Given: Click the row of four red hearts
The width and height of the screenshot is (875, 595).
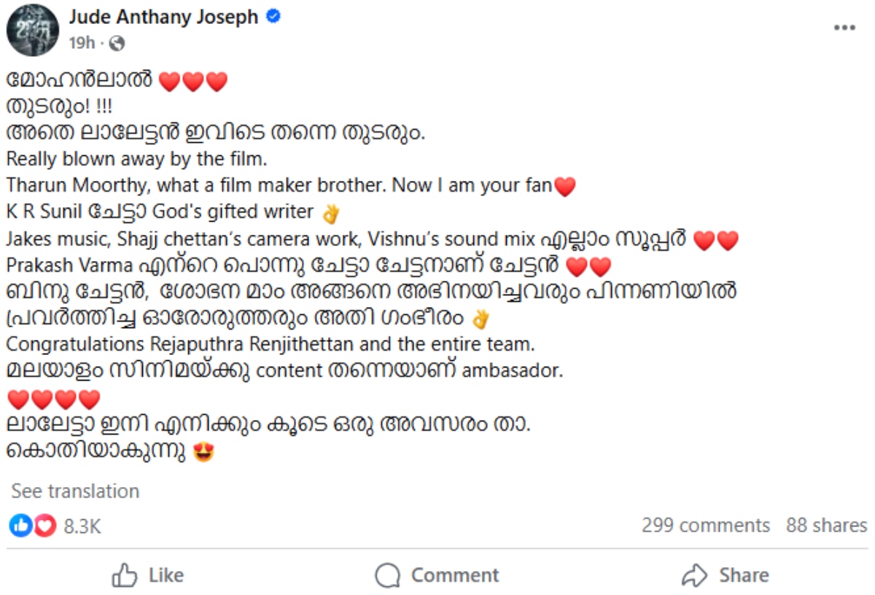Looking at the screenshot, I should (53, 400).
